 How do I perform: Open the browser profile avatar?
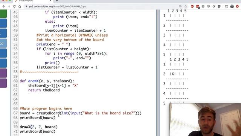click(232, 6)
